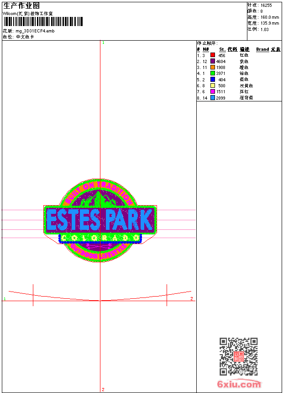The height and width of the screenshot is (393, 283).
Task: Select the 洋红 color description
Action: [x=244, y=91]
